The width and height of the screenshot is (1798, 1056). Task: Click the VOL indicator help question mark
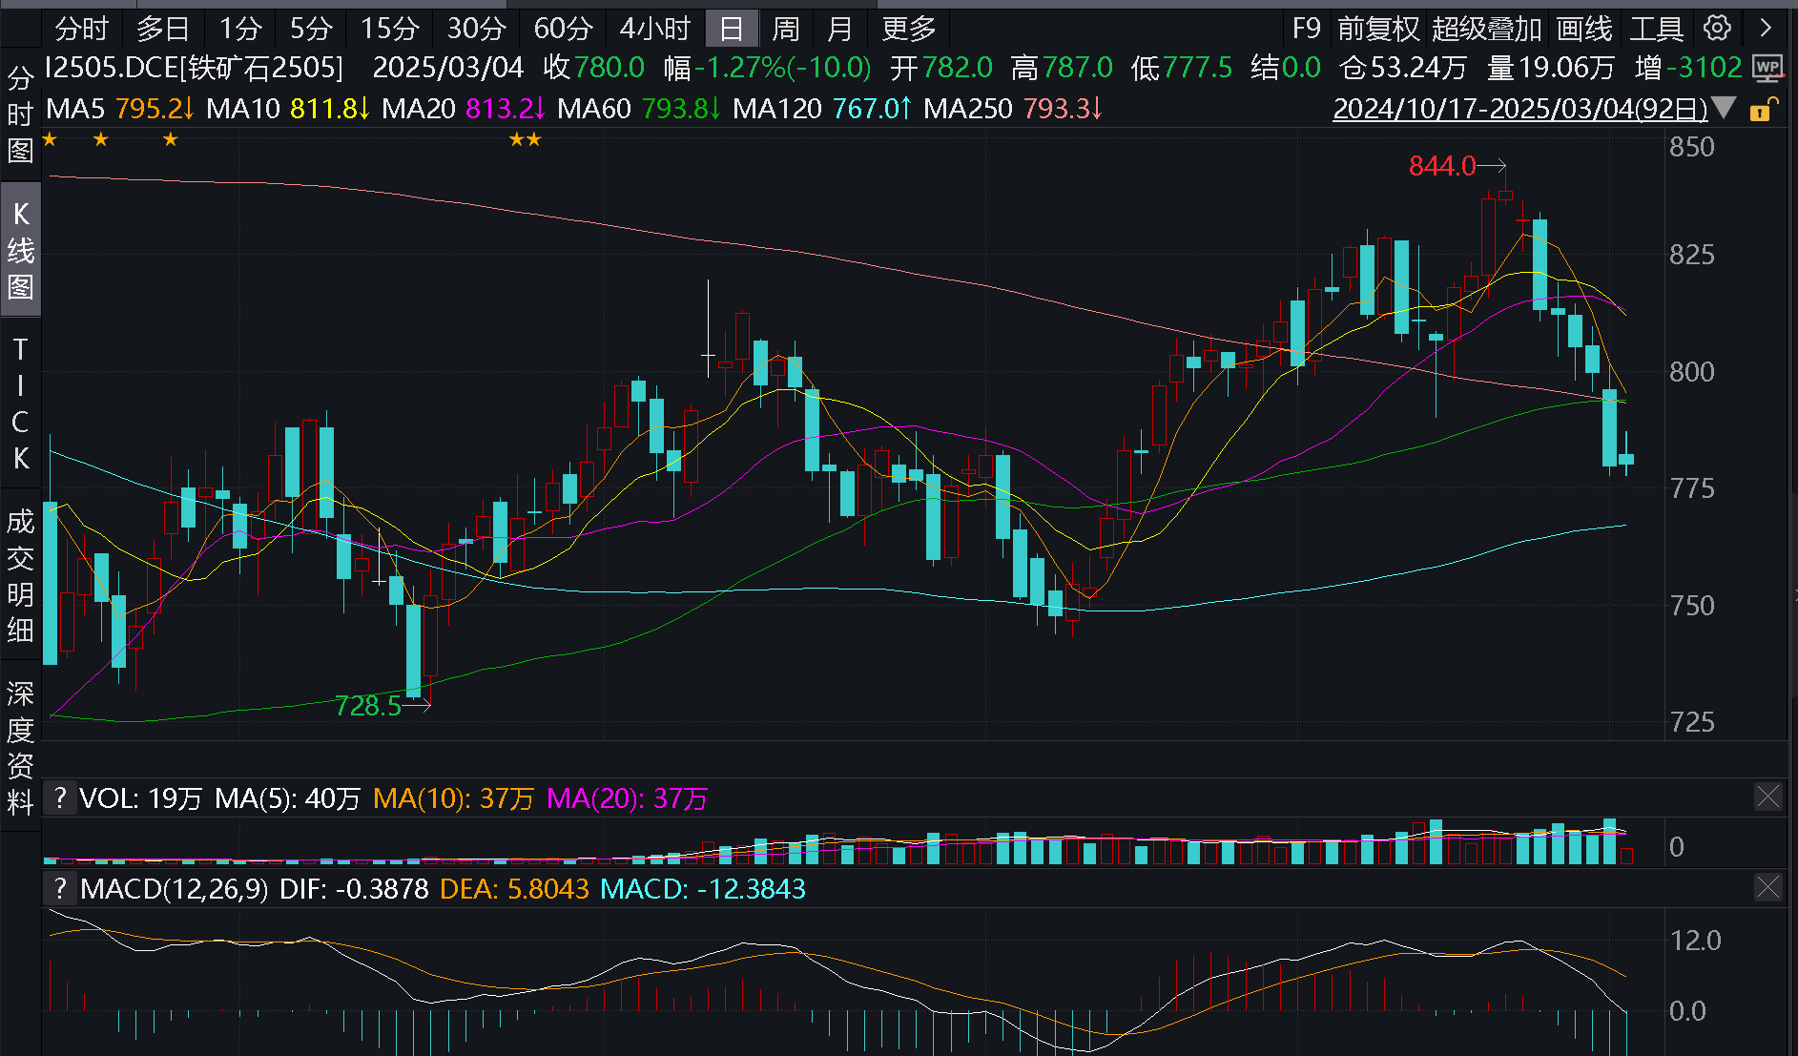60,797
